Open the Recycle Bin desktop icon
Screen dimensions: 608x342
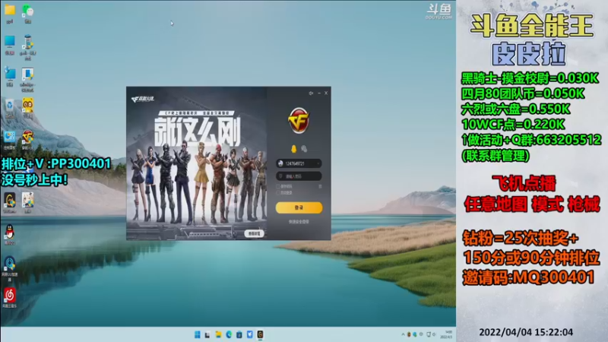click(10, 105)
